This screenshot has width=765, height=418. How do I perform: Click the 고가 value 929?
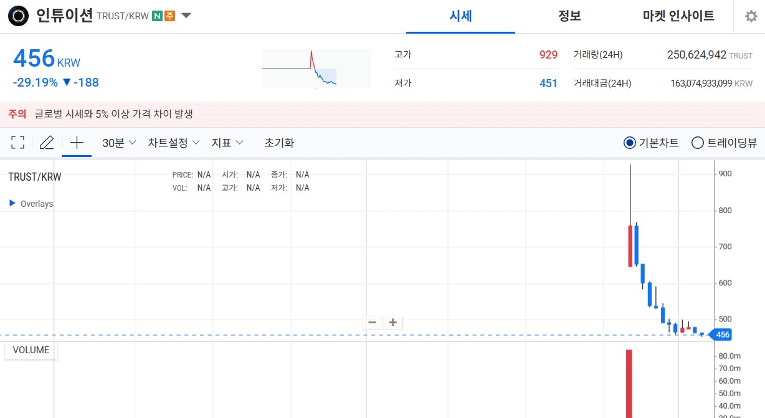point(548,55)
